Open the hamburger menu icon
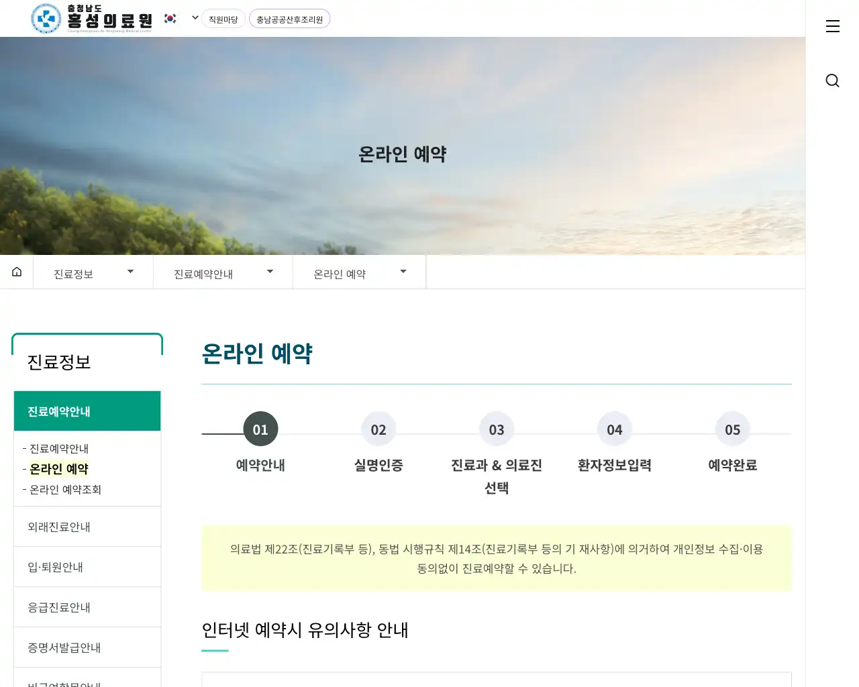Viewport: 859px width, 687px height. click(x=832, y=26)
